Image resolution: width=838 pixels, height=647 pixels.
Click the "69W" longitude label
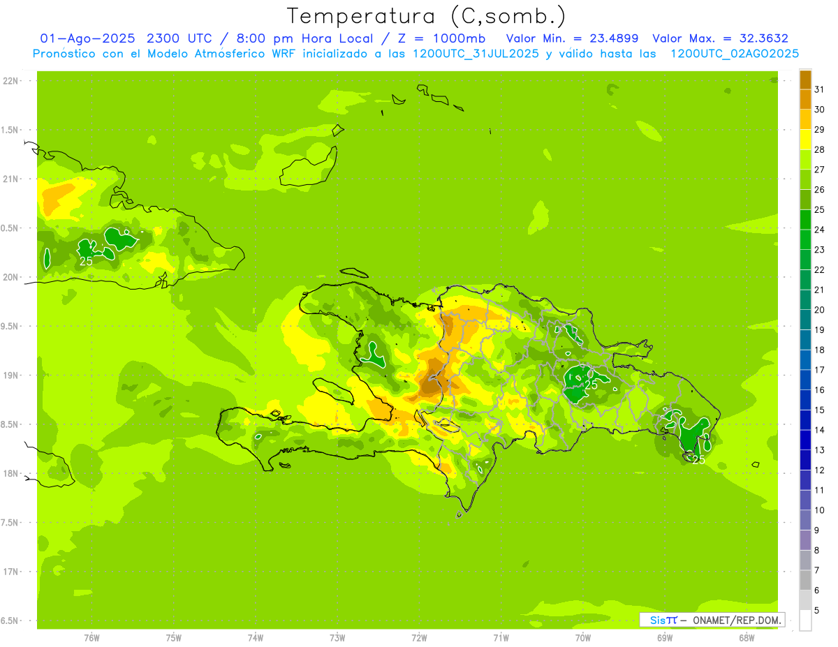[x=665, y=639]
